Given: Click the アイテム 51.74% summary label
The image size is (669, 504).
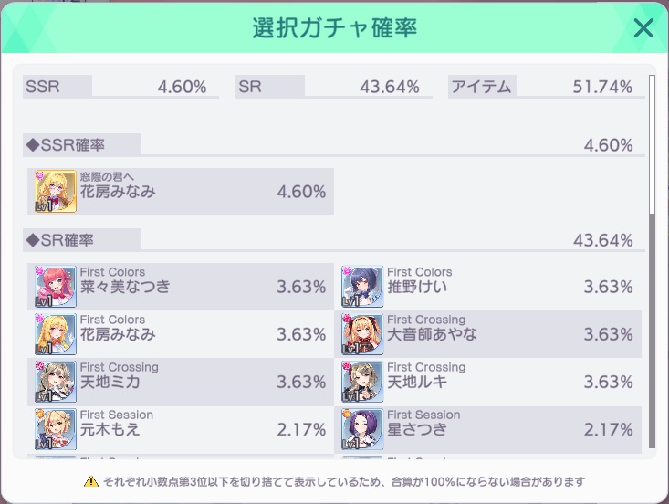Looking at the screenshot, I should 546,87.
